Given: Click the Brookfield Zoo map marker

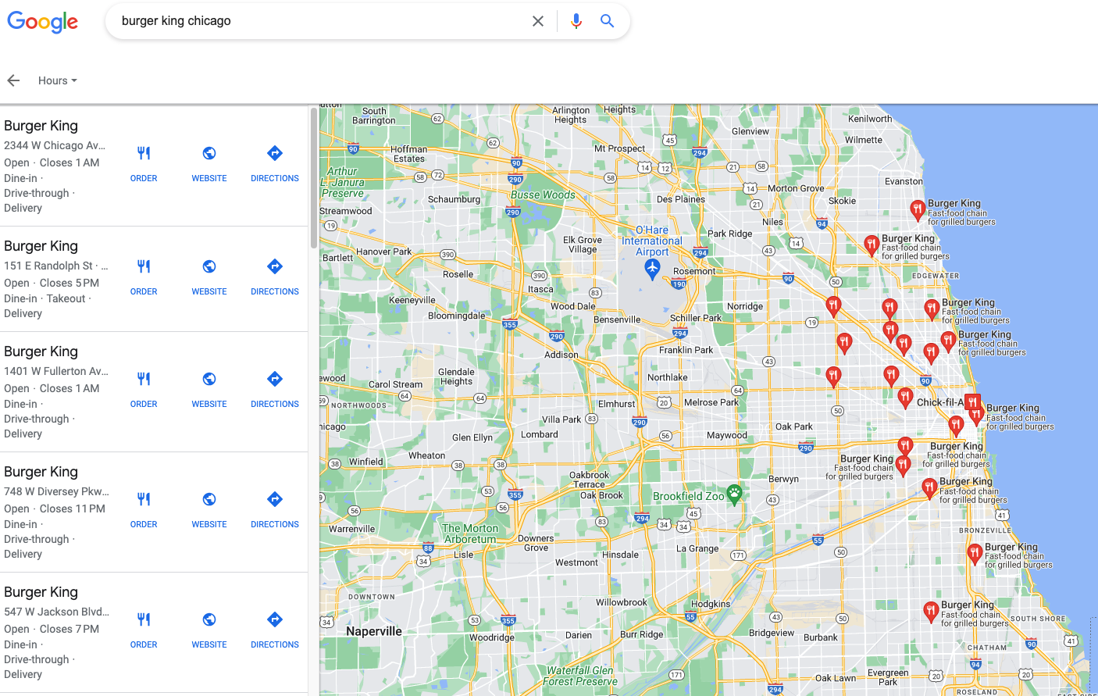Looking at the screenshot, I should click(734, 494).
